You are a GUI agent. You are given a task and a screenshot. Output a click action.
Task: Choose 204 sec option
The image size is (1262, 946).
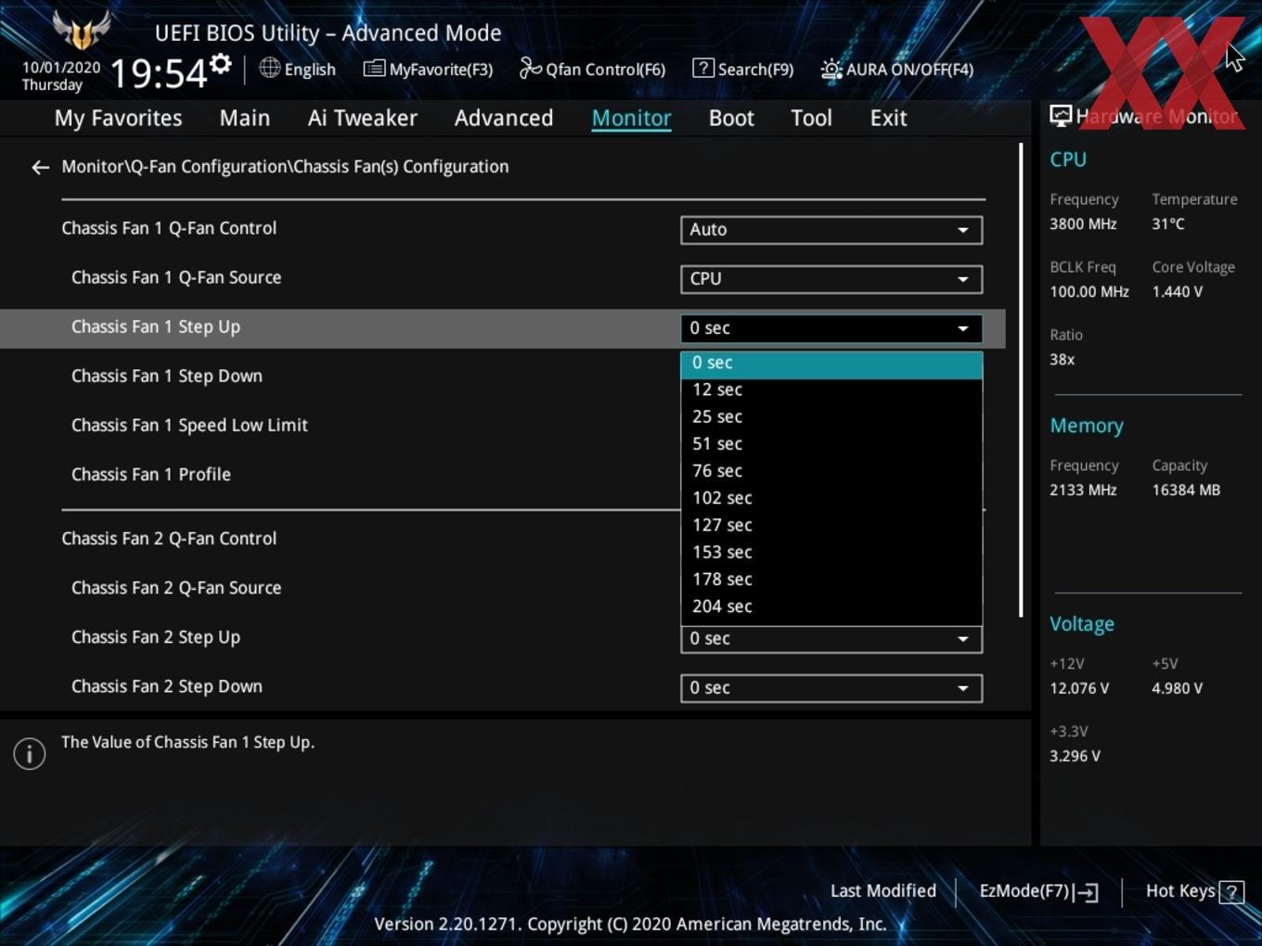click(831, 607)
